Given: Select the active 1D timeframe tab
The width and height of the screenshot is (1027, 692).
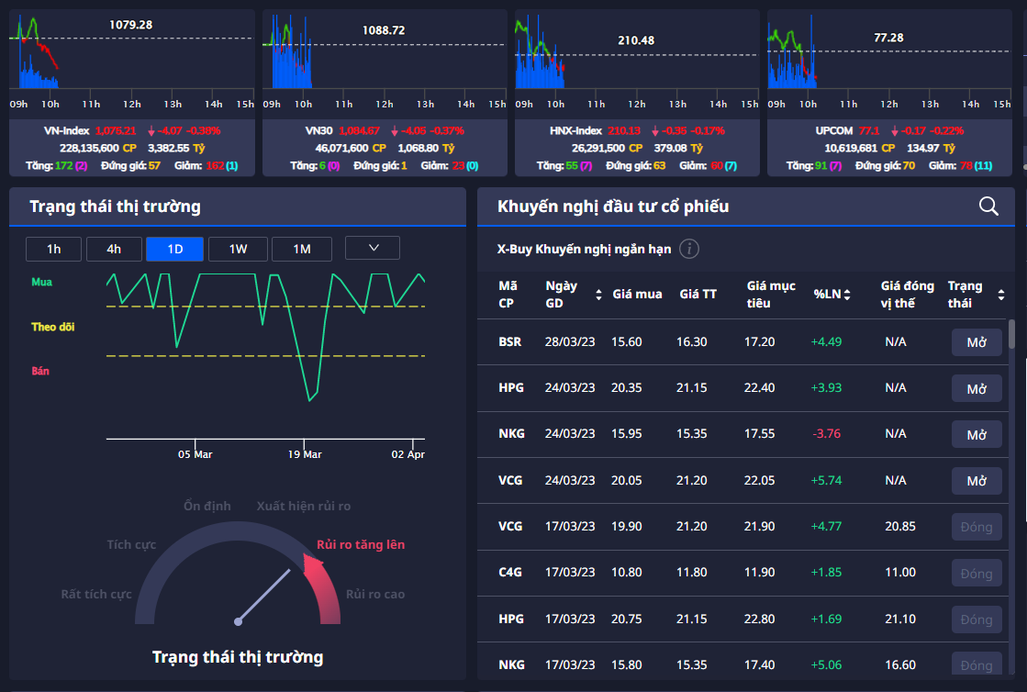Looking at the screenshot, I should pyautogui.click(x=175, y=249).
